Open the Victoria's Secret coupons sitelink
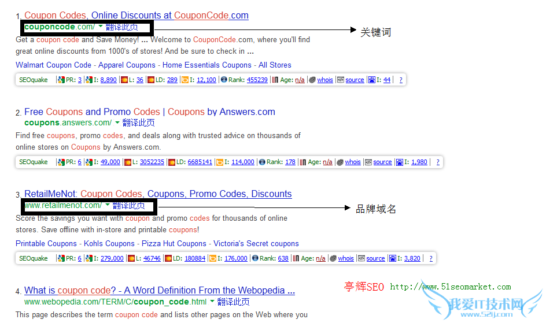This screenshot has width=546, height=323. [256, 244]
